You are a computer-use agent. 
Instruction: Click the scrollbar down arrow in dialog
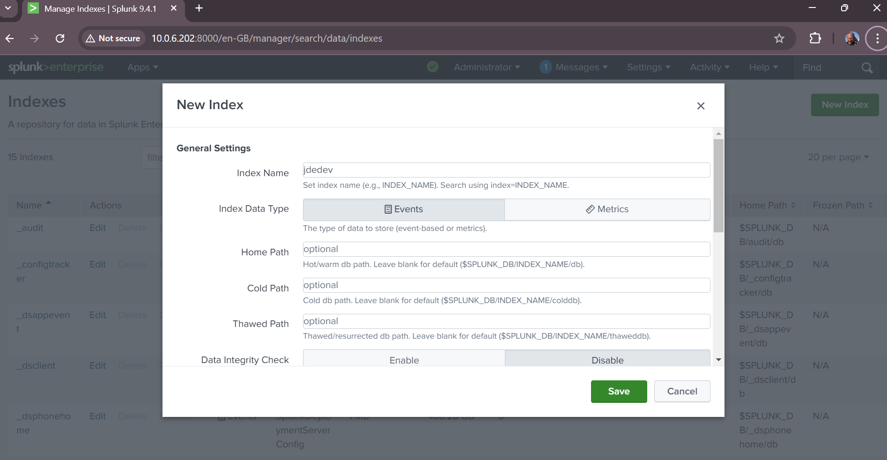pos(718,360)
